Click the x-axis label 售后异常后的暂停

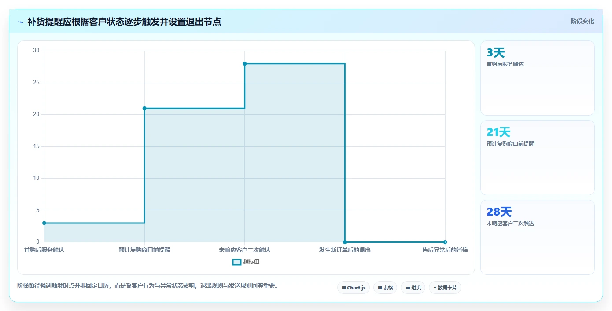[445, 250]
